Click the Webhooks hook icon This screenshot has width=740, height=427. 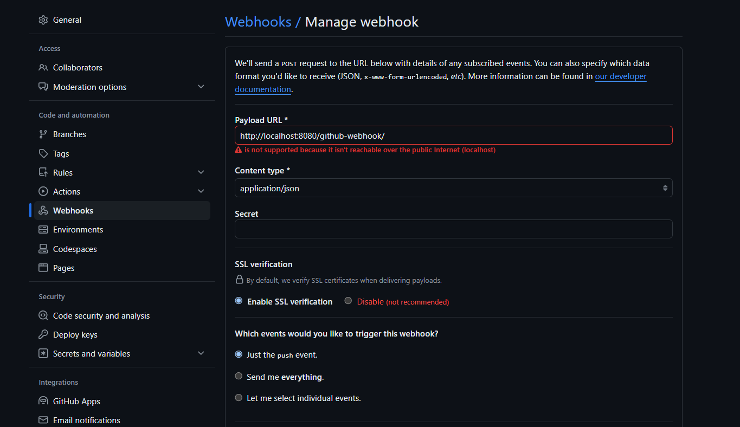pyautogui.click(x=43, y=210)
